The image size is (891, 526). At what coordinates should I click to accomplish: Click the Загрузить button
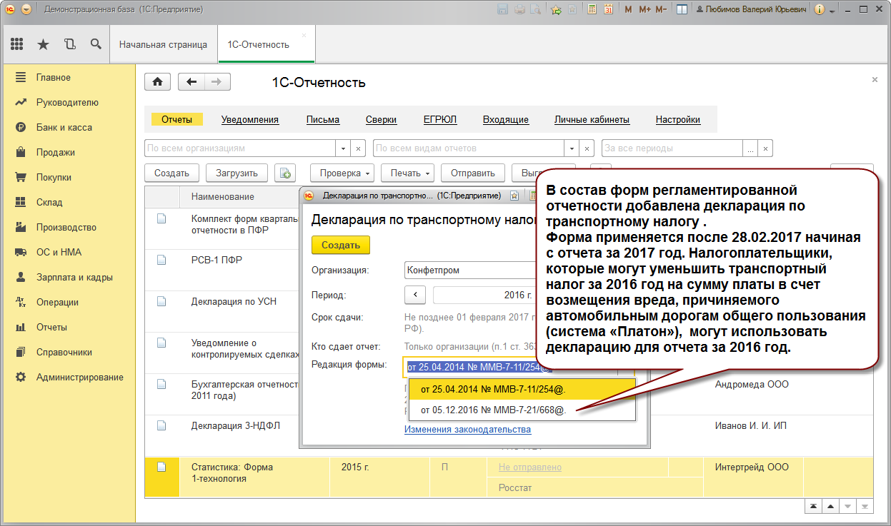[237, 173]
